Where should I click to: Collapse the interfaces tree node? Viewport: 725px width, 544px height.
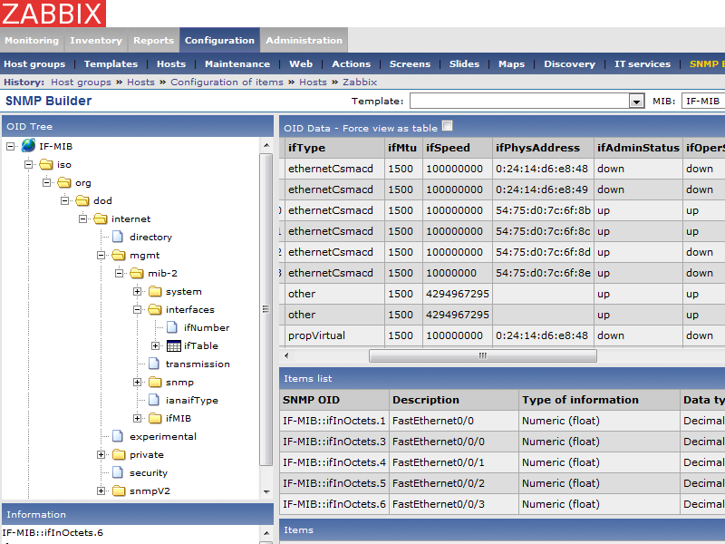pyautogui.click(x=137, y=309)
